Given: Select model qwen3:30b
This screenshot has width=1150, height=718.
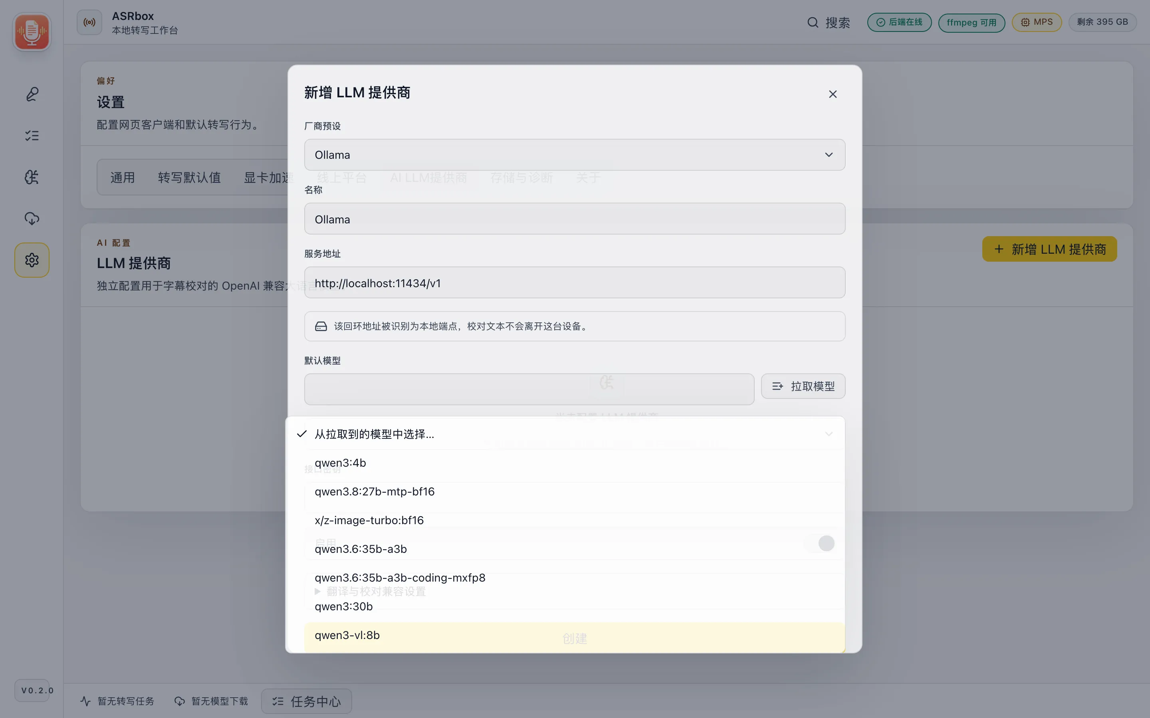Looking at the screenshot, I should click(x=565, y=606).
